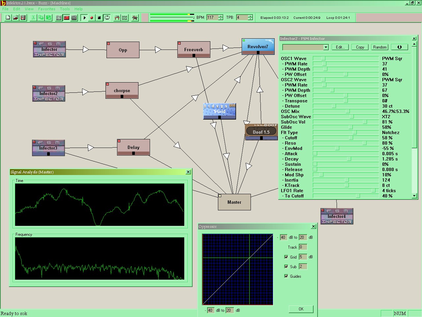Image resolution: width=422 pixels, height=317 pixels.
Task: Click volume arrow between Infector and Opp
Action: (86, 50)
